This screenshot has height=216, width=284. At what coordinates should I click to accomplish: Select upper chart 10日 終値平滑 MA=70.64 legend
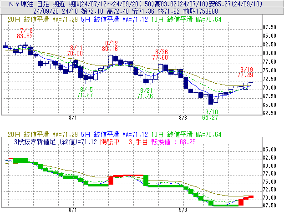pyautogui.click(x=187, y=20)
